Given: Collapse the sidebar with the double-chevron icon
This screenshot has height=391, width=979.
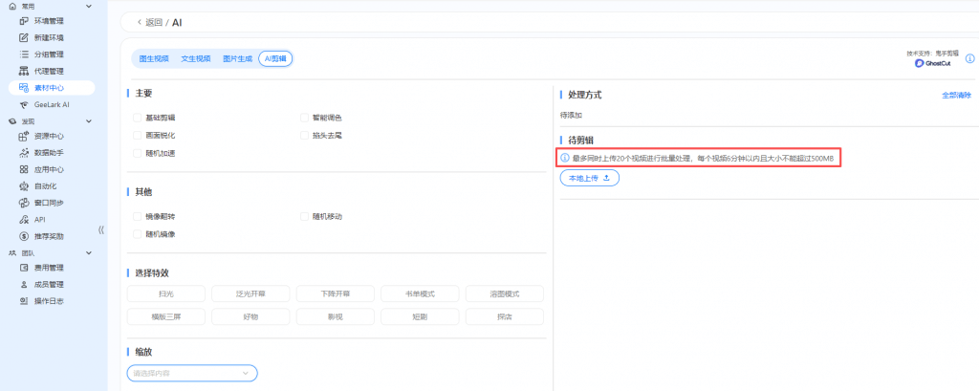Looking at the screenshot, I should coord(101,229).
